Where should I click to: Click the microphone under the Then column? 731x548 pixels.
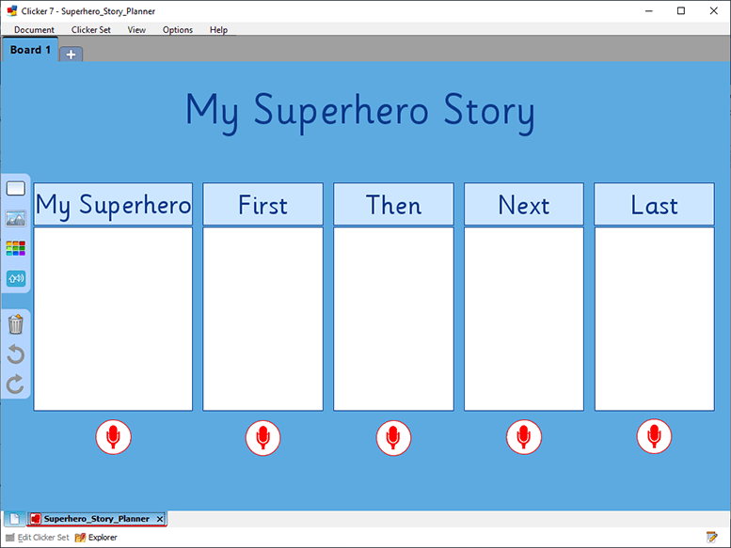point(393,437)
